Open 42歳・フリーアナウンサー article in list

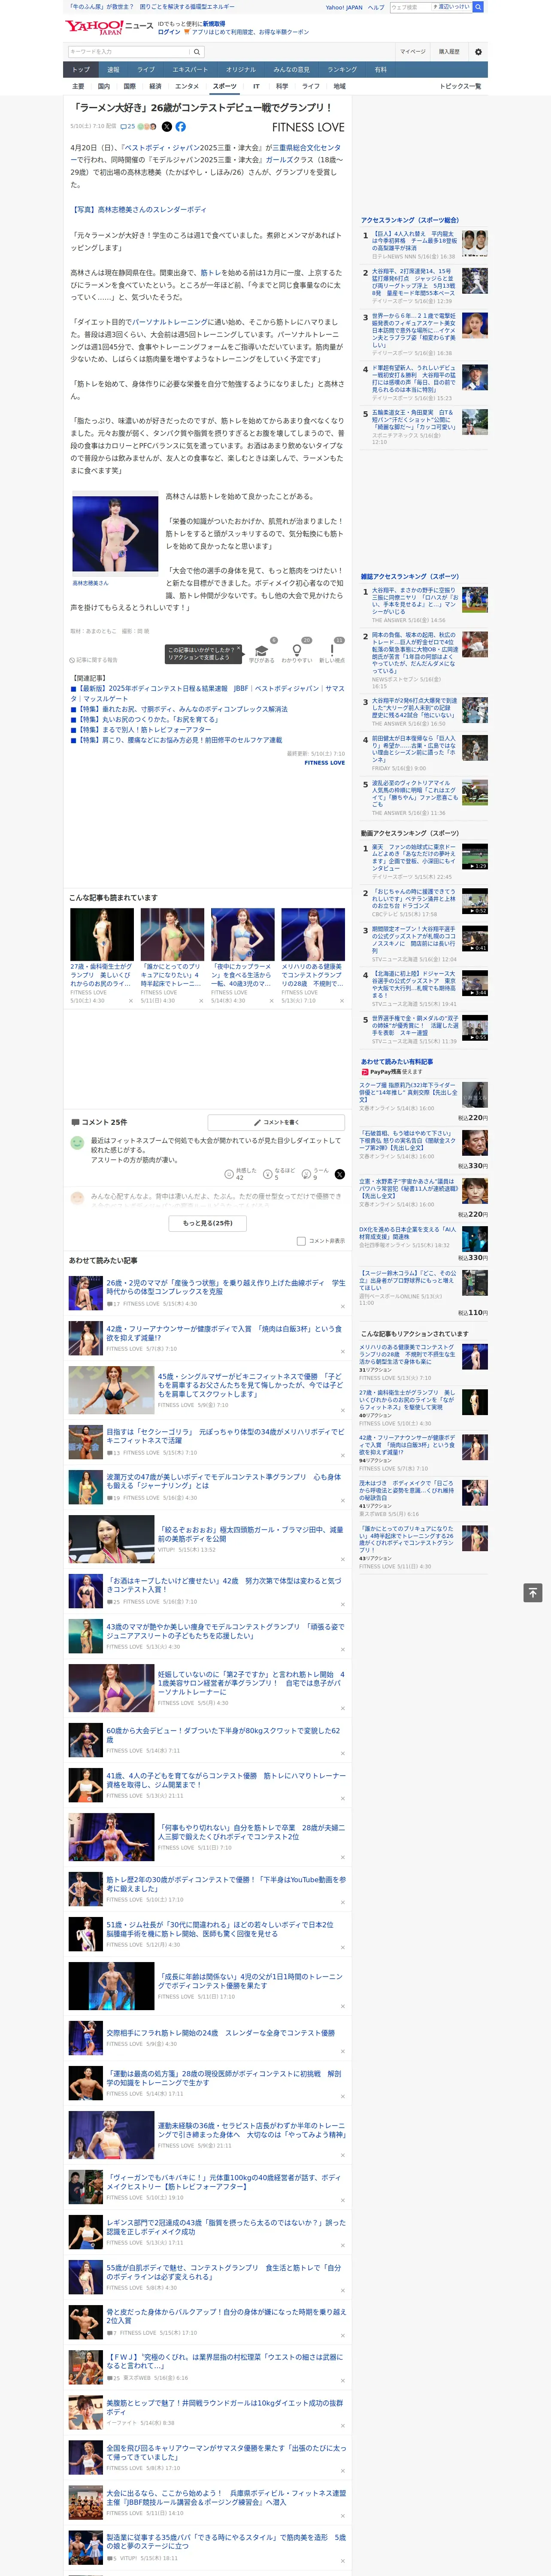coord(225,1333)
